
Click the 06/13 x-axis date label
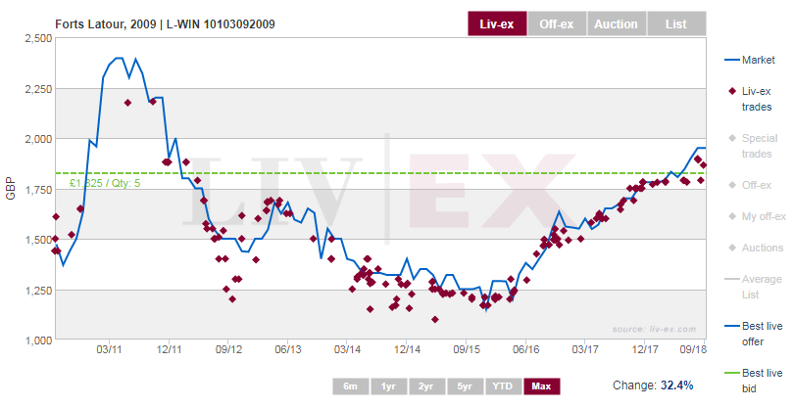tap(288, 349)
